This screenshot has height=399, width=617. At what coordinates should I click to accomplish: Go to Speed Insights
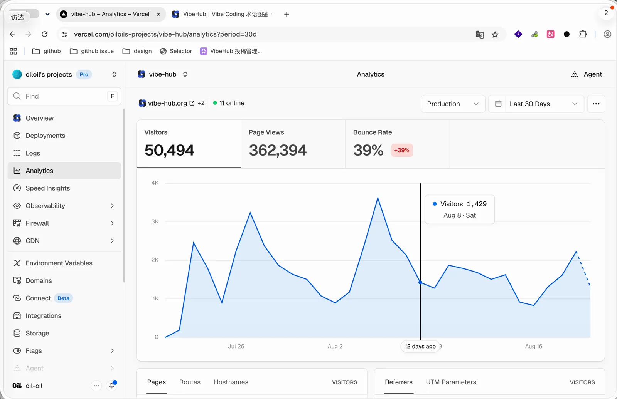coord(64,188)
